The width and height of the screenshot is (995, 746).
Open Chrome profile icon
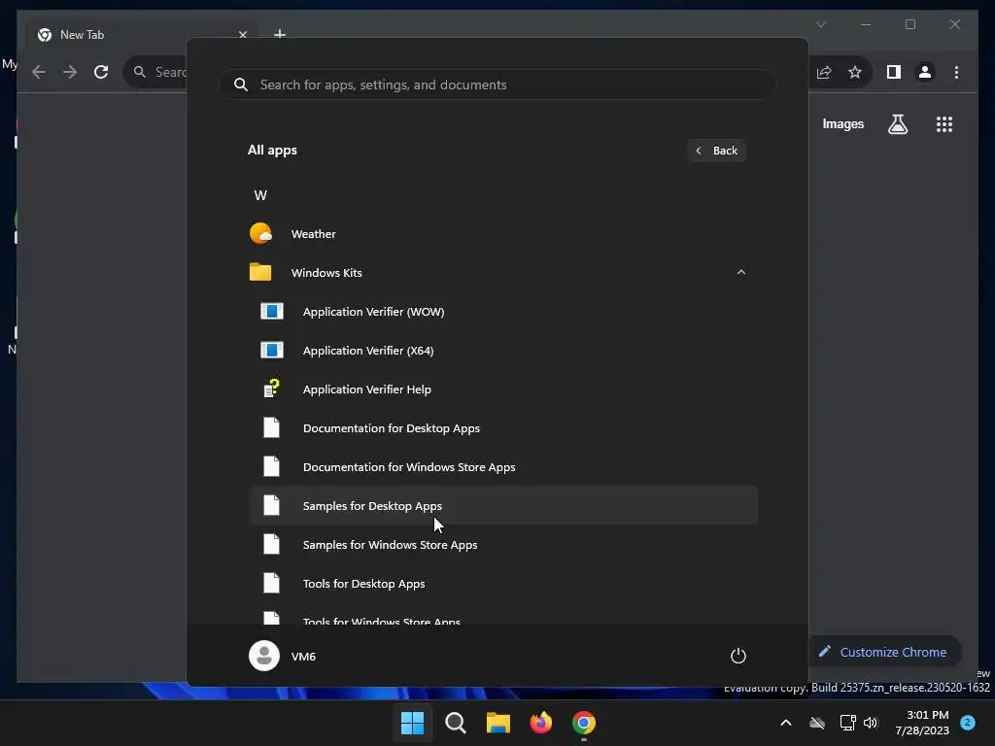(925, 72)
